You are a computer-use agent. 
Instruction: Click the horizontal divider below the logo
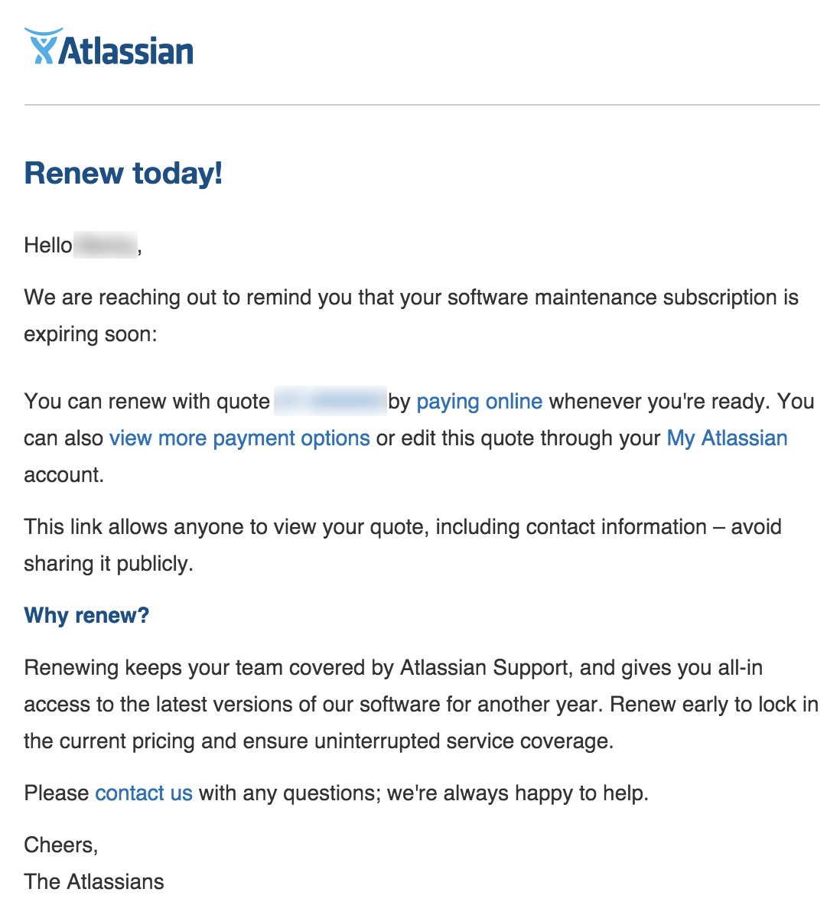(422, 105)
